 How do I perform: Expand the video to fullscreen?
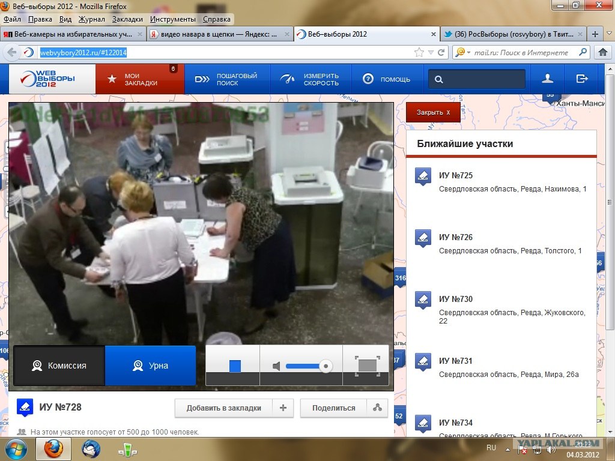[x=367, y=365]
